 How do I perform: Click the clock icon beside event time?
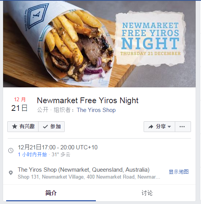11,150
